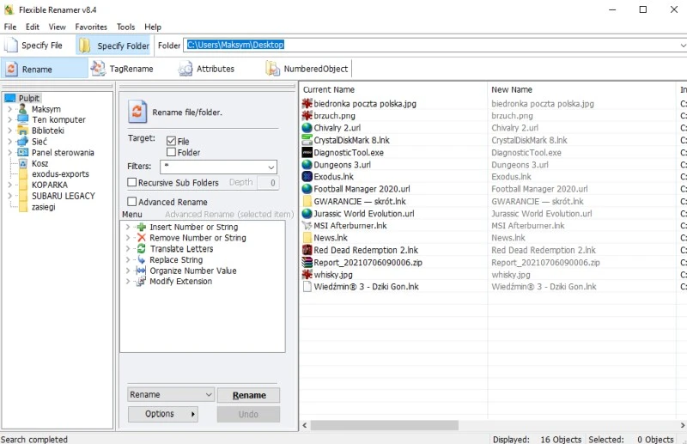
Task: Click the NumberedObject tab icon
Action: point(272,69)
